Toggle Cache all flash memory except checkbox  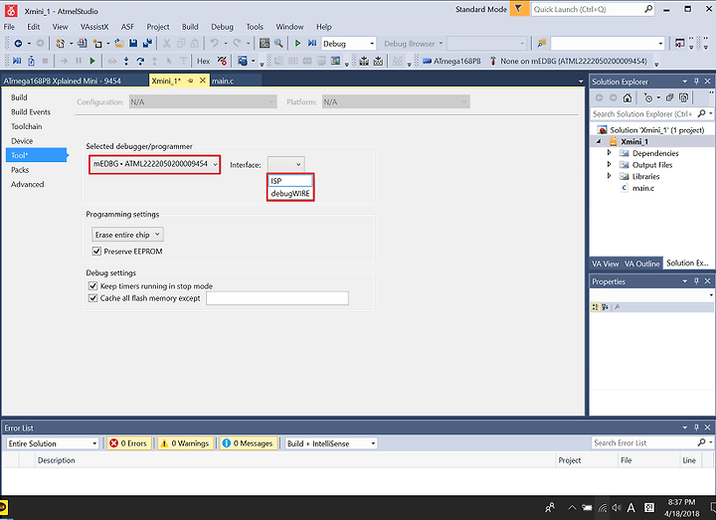[92, 298]
